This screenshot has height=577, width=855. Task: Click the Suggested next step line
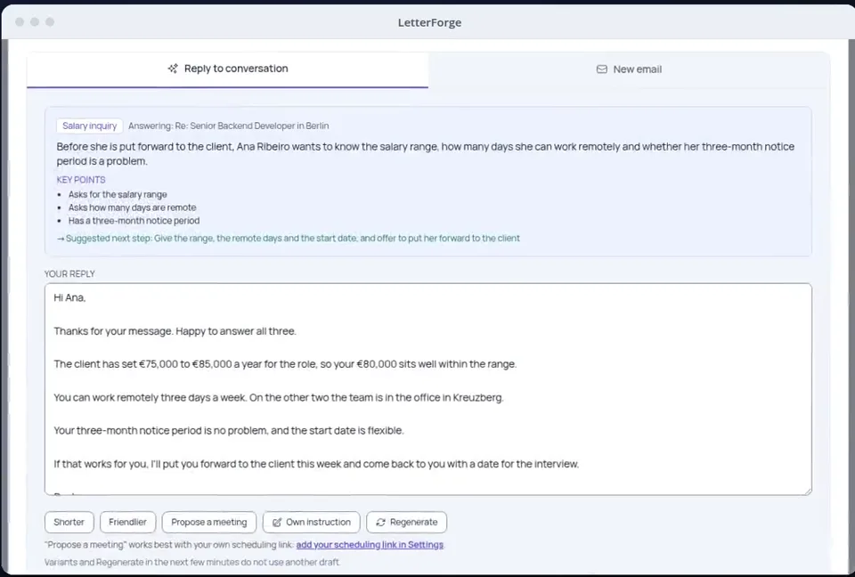[289, 239]
